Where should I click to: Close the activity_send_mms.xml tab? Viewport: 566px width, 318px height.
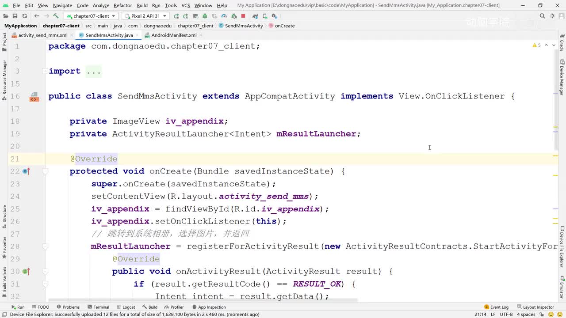pos(72,35)
